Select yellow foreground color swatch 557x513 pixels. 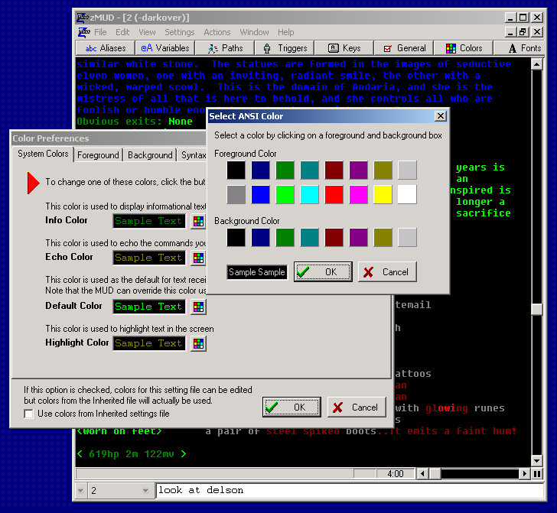pos(383,194)
